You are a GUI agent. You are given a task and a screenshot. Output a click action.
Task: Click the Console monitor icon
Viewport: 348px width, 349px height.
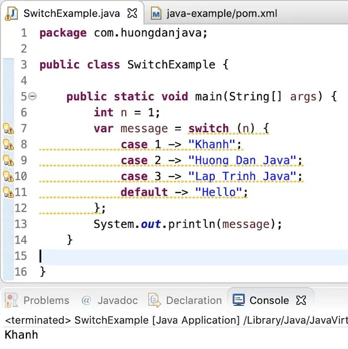pyautogui.click(x=239, y=300)
